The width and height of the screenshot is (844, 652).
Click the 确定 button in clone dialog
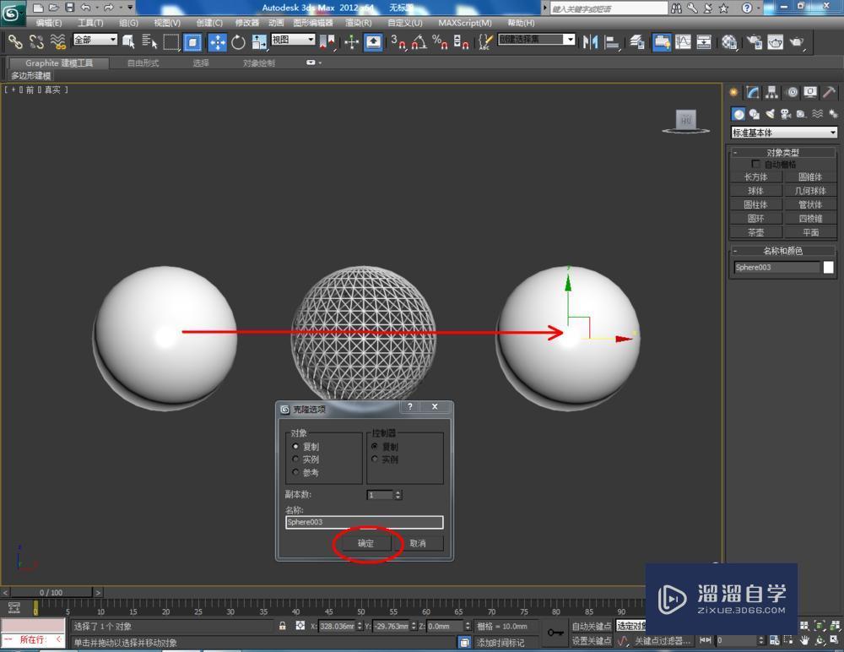point(365,543)
